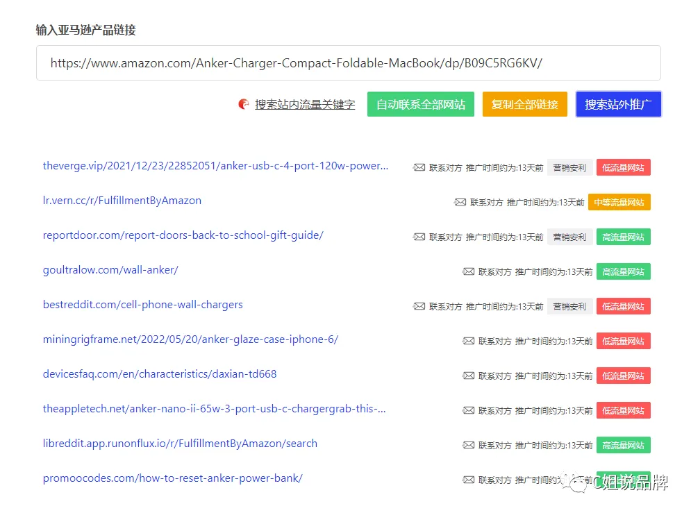The width and height of the screenshot is (691, 513).
Task: Click the red 低流量网站 tag for bestreddit.com
Action: 623,306
